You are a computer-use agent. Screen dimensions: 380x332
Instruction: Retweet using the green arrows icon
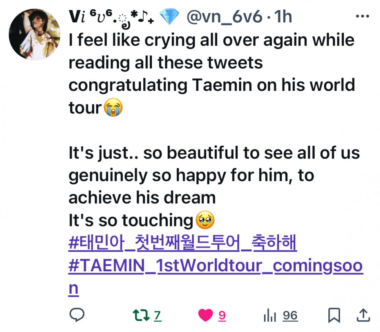coord(141,315)
